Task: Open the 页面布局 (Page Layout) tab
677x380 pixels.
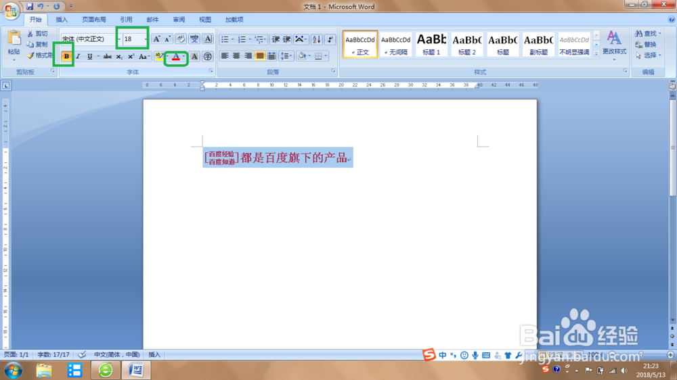Action: click(94, 20)
